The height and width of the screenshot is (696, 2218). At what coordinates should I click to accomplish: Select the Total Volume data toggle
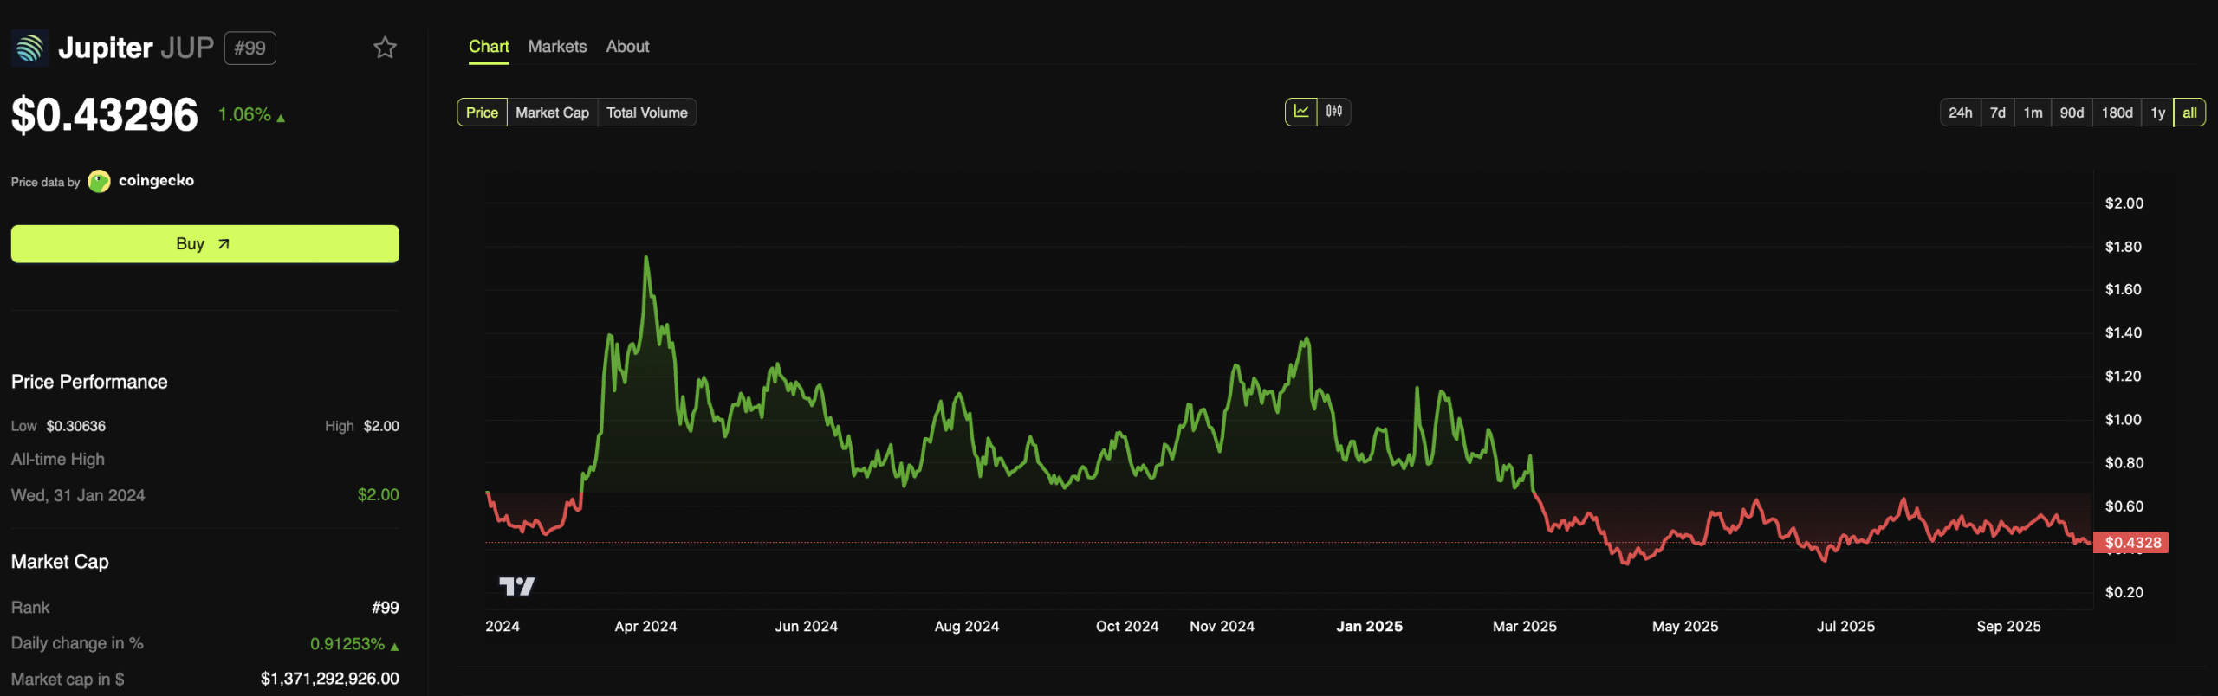click(x=646, y=113)
